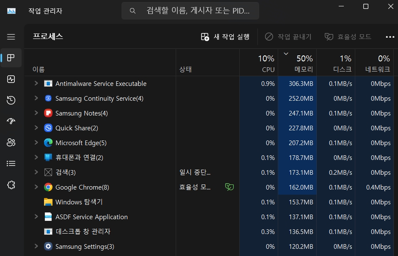
Task: Click the 검색(3) placeholder icon
Action: [48, 172]
